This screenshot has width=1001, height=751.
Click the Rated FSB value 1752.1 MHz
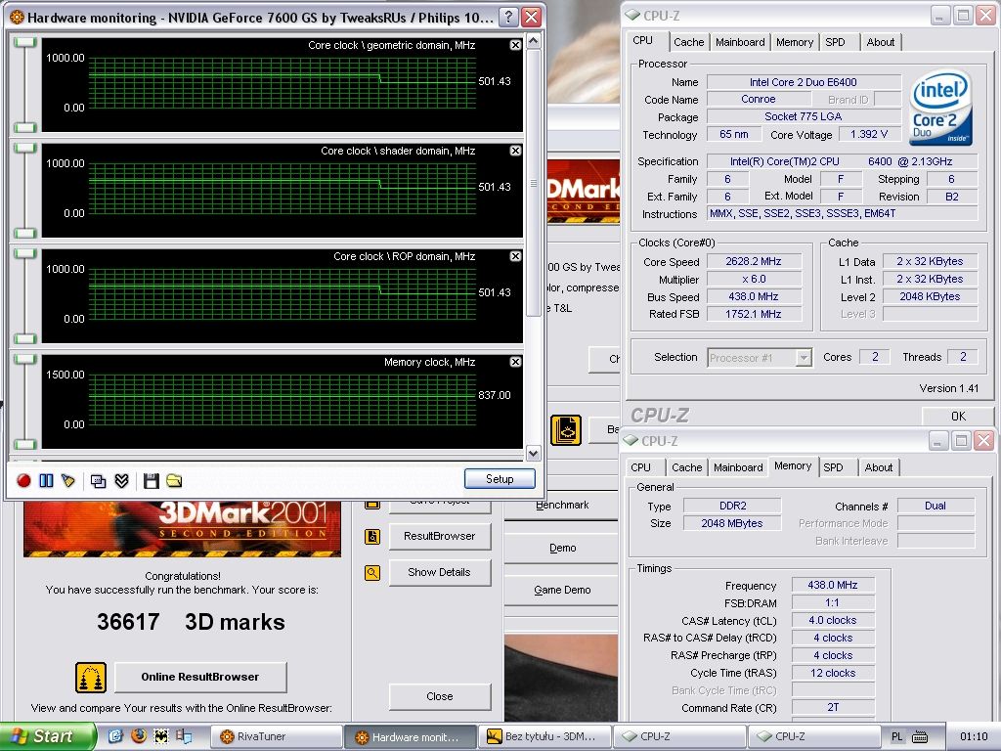[754, 314]
